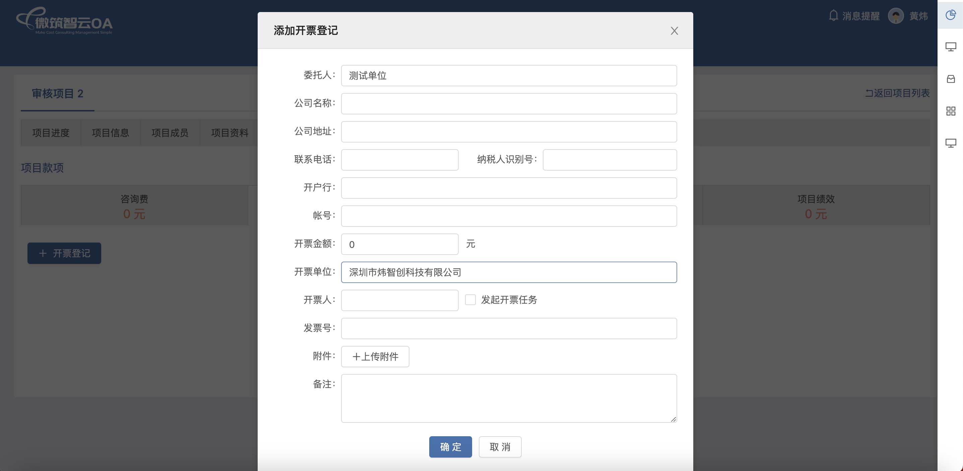Switch to the 项目进度 tab
The width and height of the screenshot is (963, 471).
pyautogui.click(x=51, y=133)
